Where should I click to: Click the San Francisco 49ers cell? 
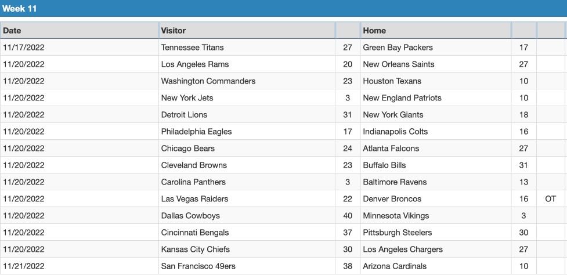[198, 266]
